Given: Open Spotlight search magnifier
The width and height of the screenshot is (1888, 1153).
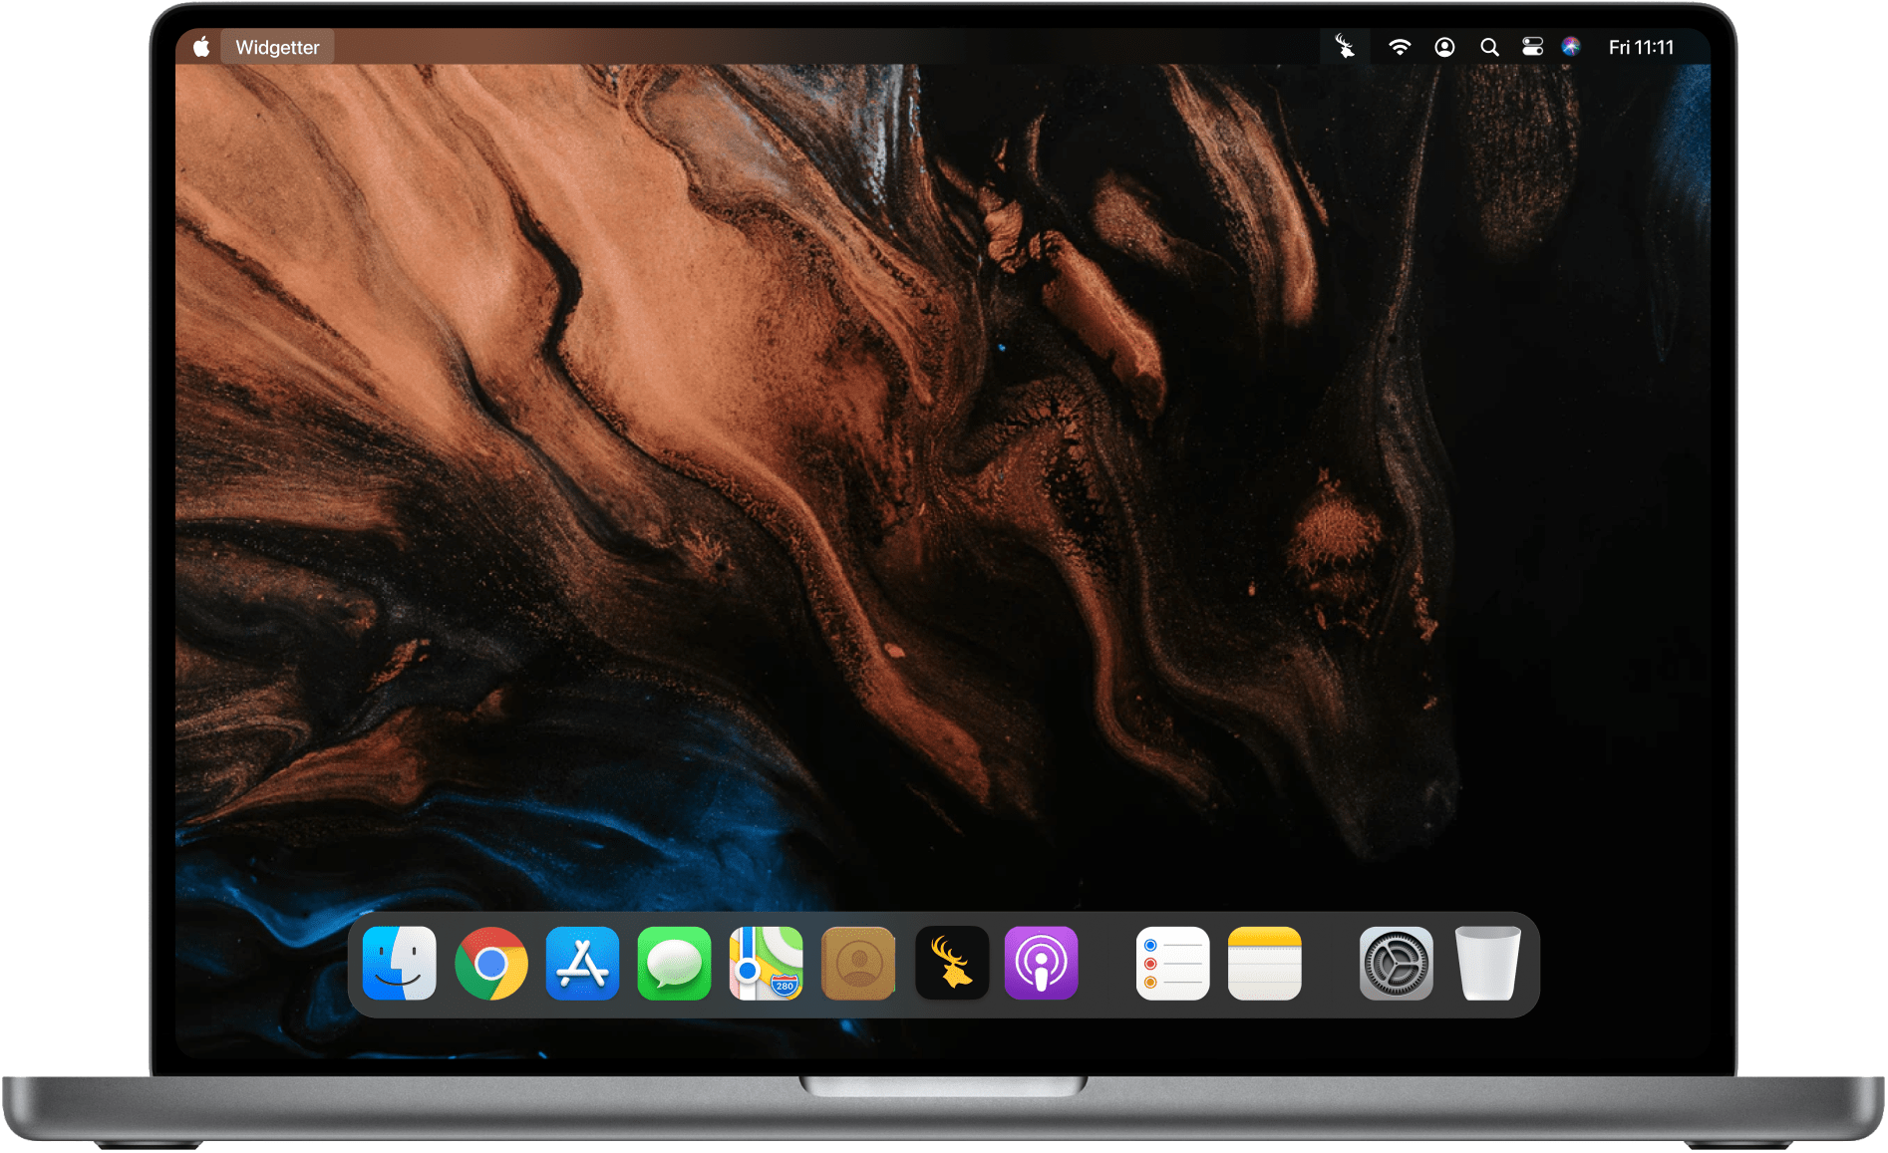Looking at the screenshot, I should 1489,47.
